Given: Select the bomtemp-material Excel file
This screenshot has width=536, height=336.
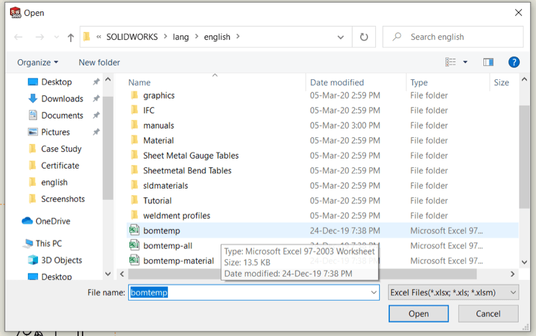Looking at the screenshot, I should (179, 261).
